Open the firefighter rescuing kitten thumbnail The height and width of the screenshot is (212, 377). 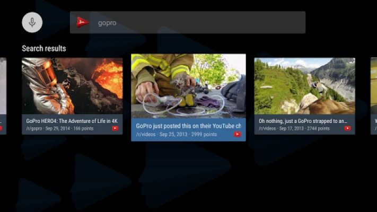[x=189, y=86]
